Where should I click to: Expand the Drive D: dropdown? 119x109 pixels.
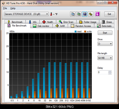pyautogui.click(x=105, y=44)
